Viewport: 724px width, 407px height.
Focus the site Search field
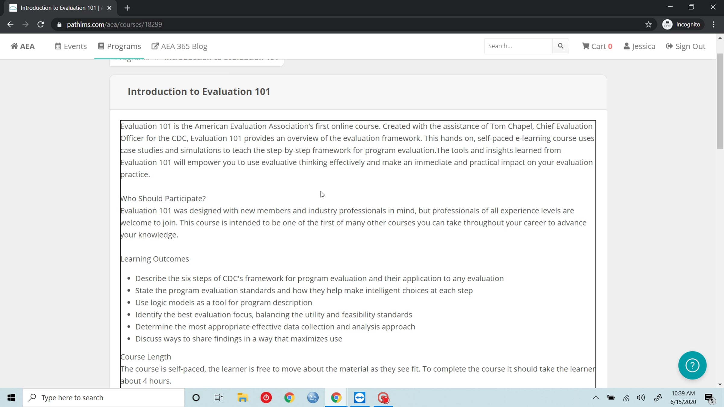(x=518, y=46)
